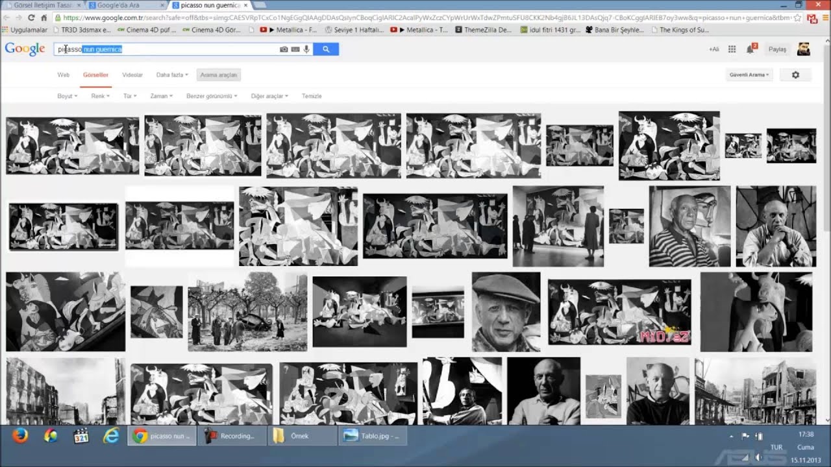Open the Uygulamalar apps bookmark
Image resolution: width=831 pixels, height=467 pixels.
point(26,30)
